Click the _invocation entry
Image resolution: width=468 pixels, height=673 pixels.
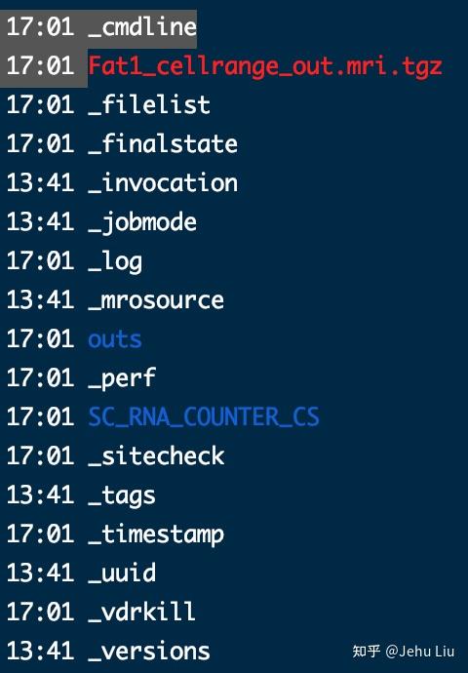click(x=163, y=183)
